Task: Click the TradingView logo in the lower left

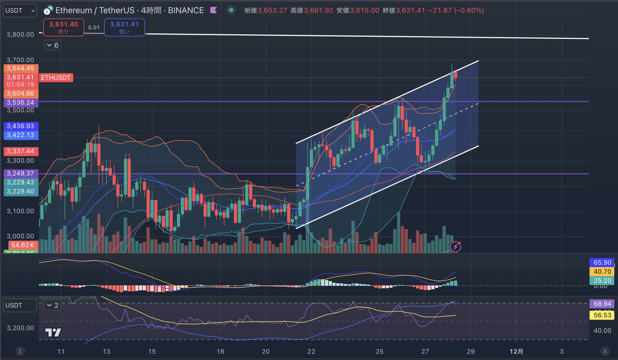Action: click(53, 332)
